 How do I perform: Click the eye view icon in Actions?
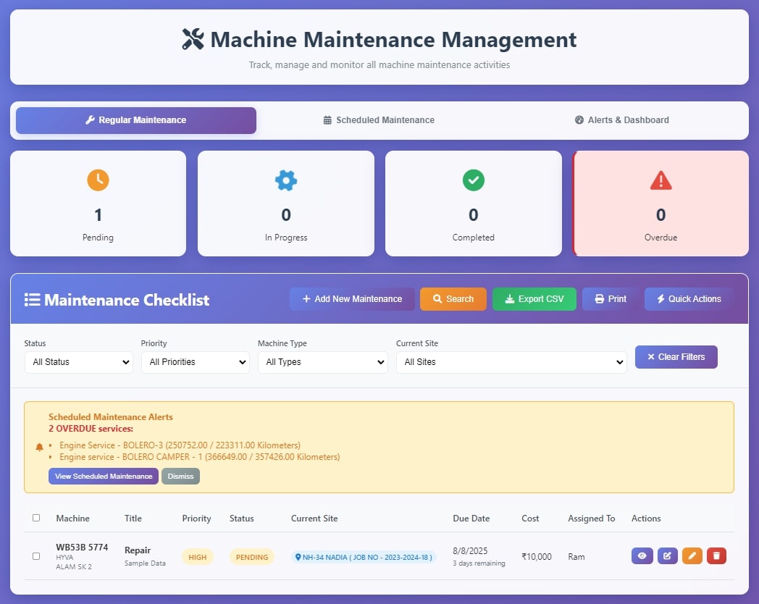tap(642, 556)
